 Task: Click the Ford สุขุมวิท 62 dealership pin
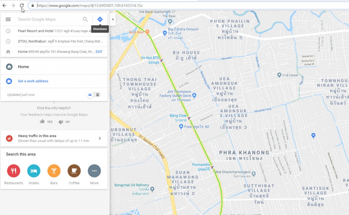(181, 126)
